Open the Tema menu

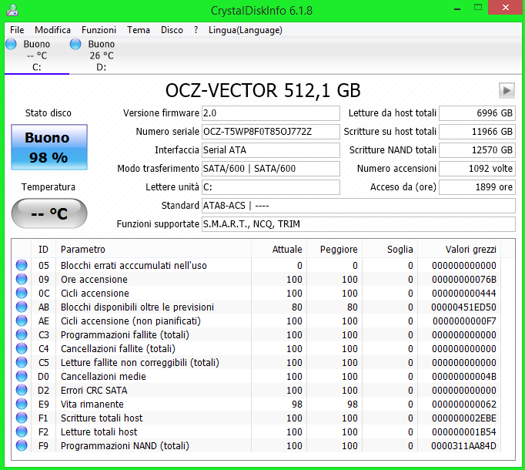[x=139, y=30]
